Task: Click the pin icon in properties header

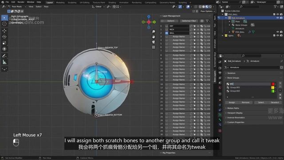Action: tap(281, 61)
